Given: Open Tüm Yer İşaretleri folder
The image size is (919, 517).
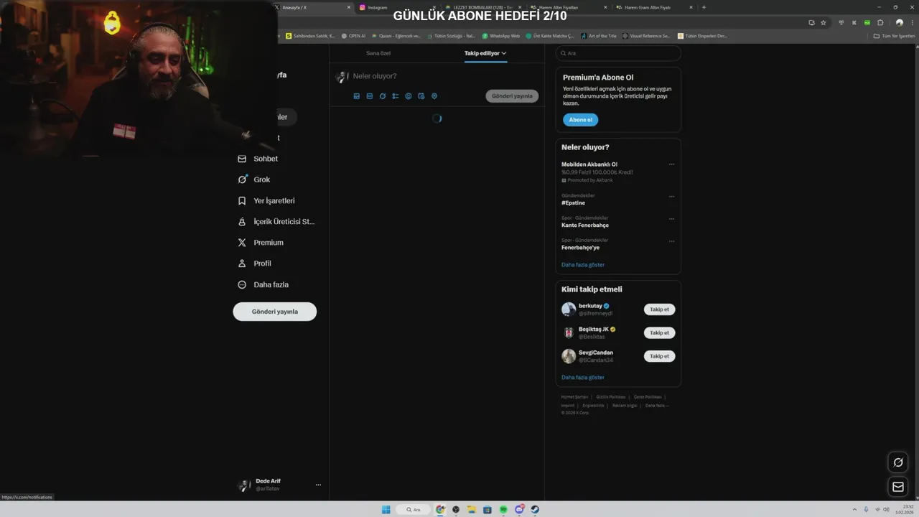Looking at the screenshot, I should coord(894,36).
